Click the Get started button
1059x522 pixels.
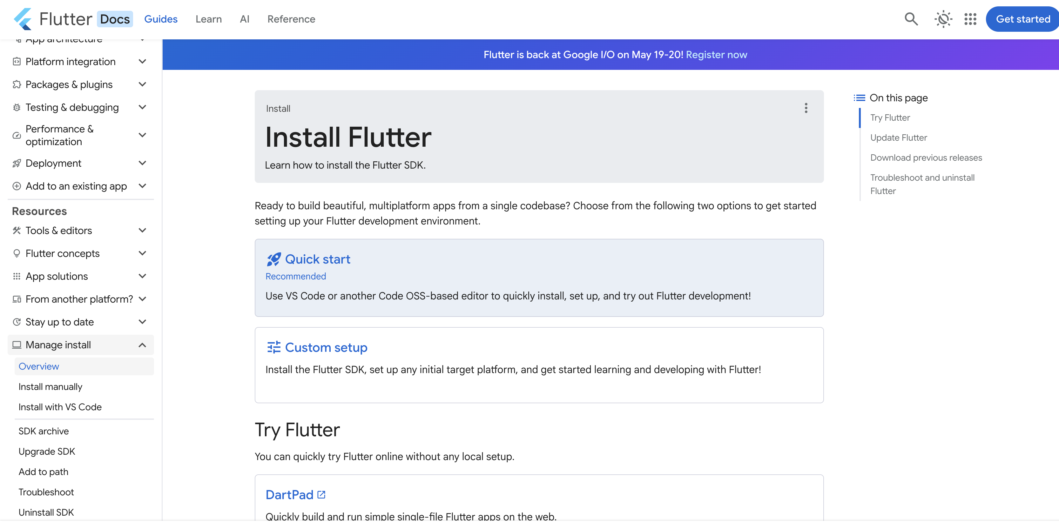tap(1022, 19)
